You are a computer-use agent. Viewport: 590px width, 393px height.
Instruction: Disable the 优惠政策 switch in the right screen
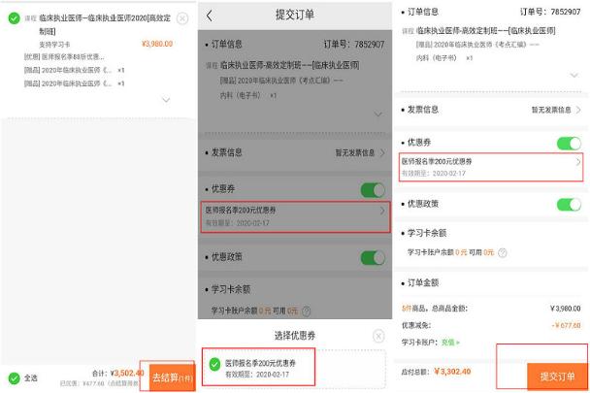(x=569, y=205)
